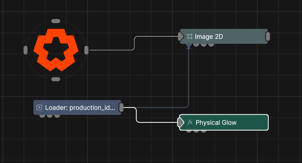
Task: Click the Image 2D left input port
Action: coord(181,36)
